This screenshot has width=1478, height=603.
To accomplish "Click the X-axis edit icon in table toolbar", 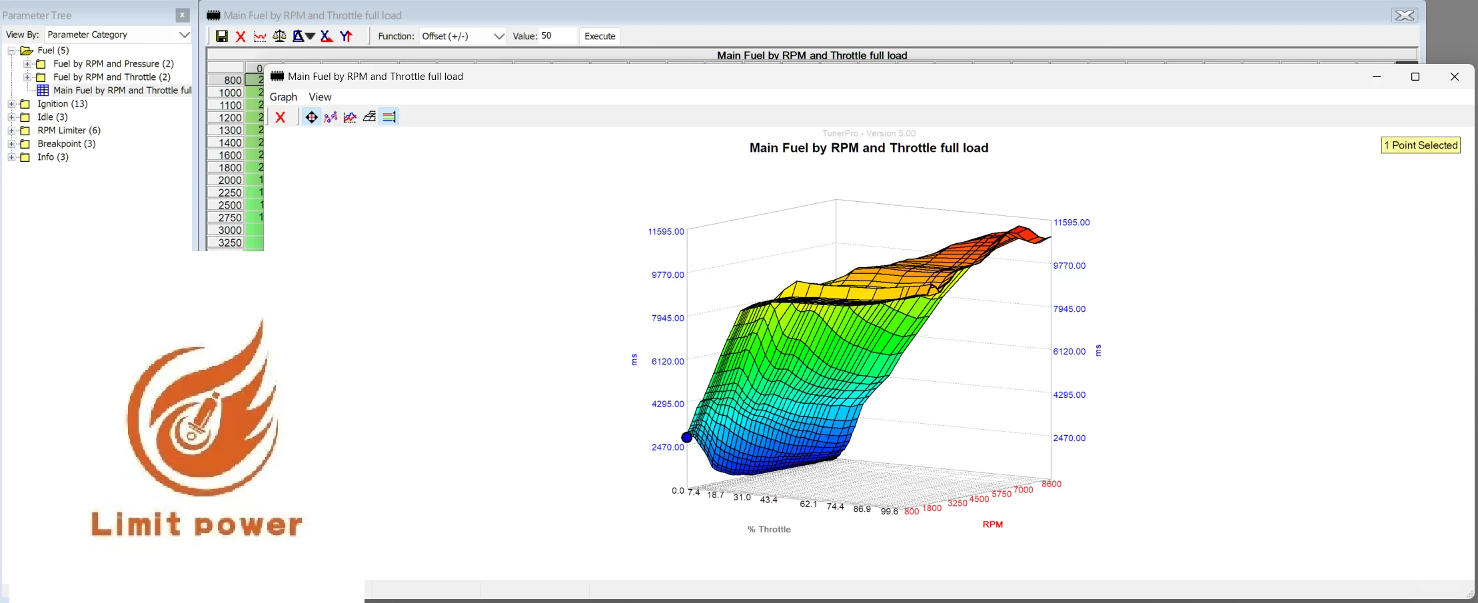I will click(x=327, y=37).
